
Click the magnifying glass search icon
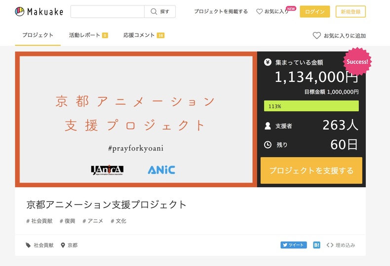coord(154,12)
